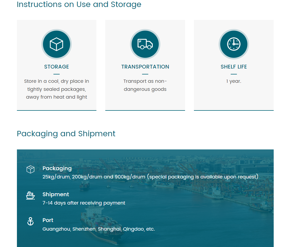Click the Transportation truck icon
The height and width of the screenshot is (247, 289).
pyautogui.click(x=145, y=44)
